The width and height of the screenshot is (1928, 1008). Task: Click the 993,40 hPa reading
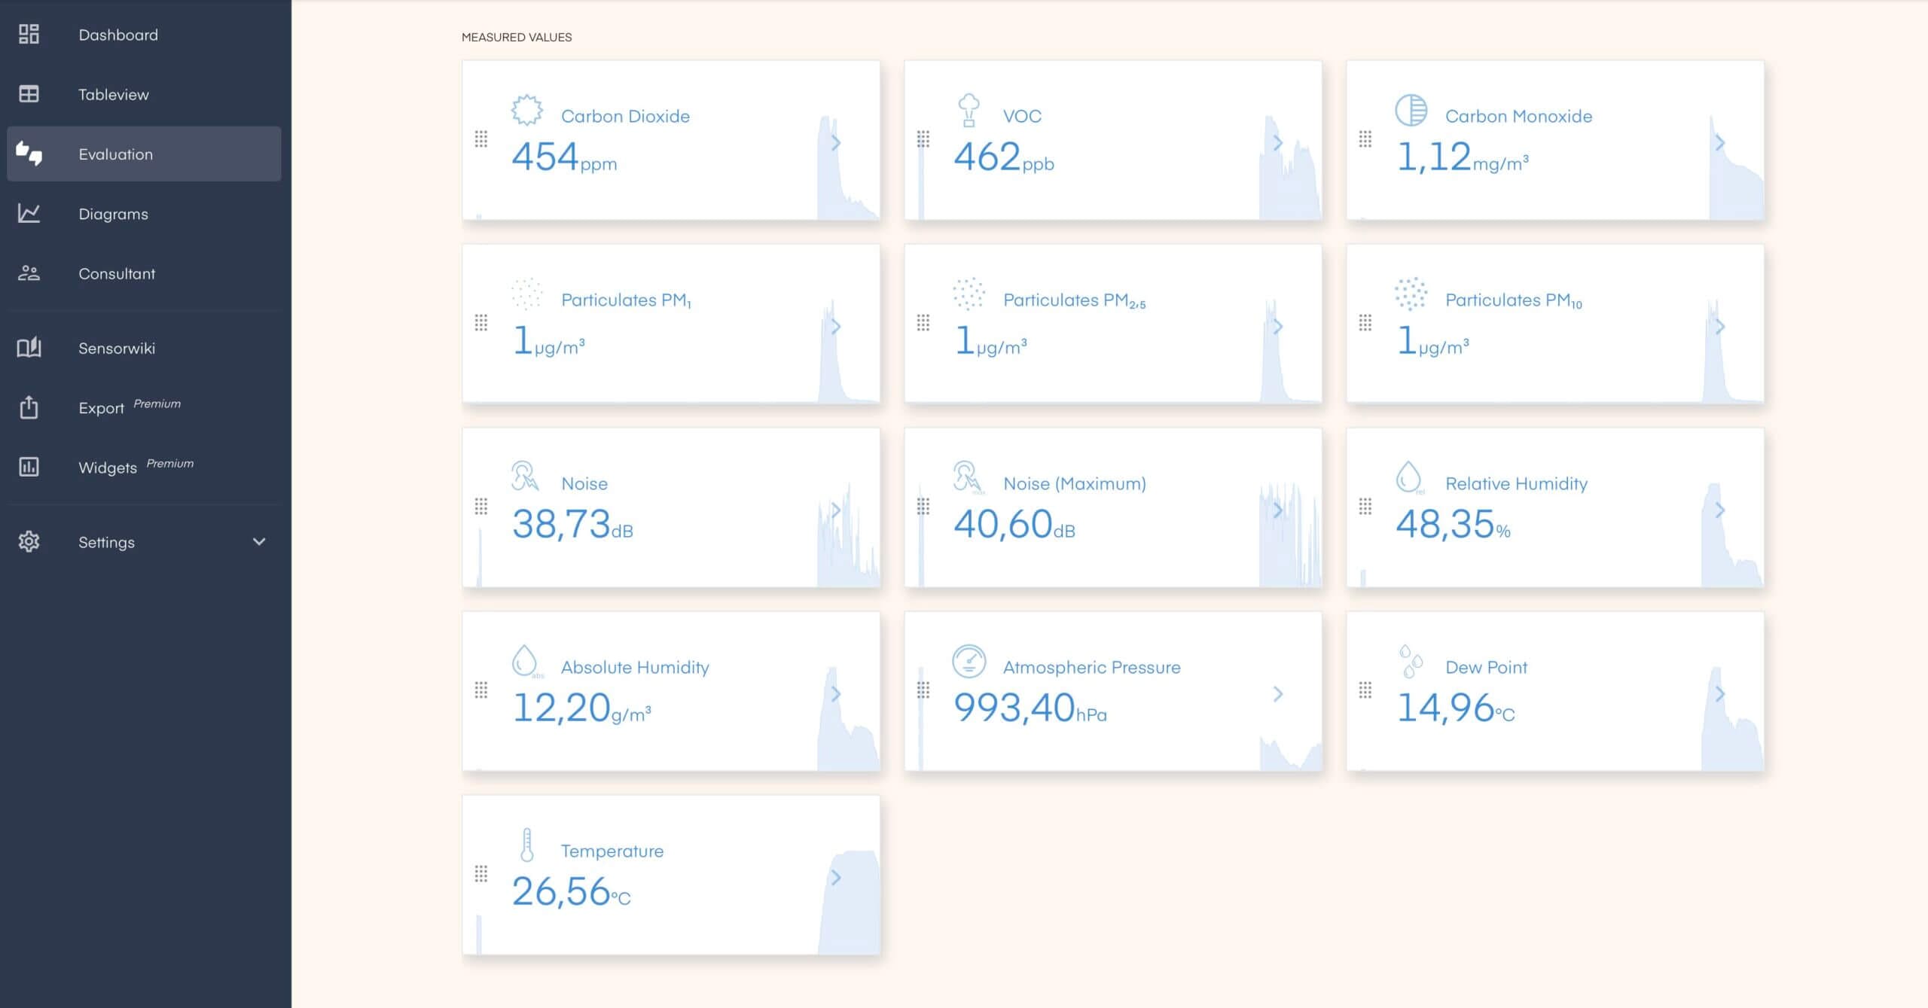point(1030,708)
